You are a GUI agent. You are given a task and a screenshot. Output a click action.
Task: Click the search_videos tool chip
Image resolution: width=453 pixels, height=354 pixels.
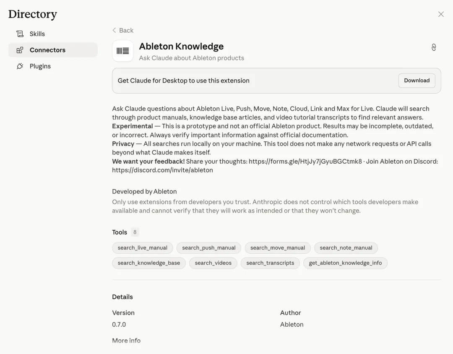(213, 263)
